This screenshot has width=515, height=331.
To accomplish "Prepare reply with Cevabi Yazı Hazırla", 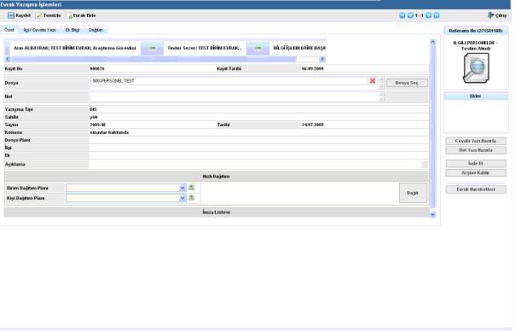I will (x=476, y=141).
